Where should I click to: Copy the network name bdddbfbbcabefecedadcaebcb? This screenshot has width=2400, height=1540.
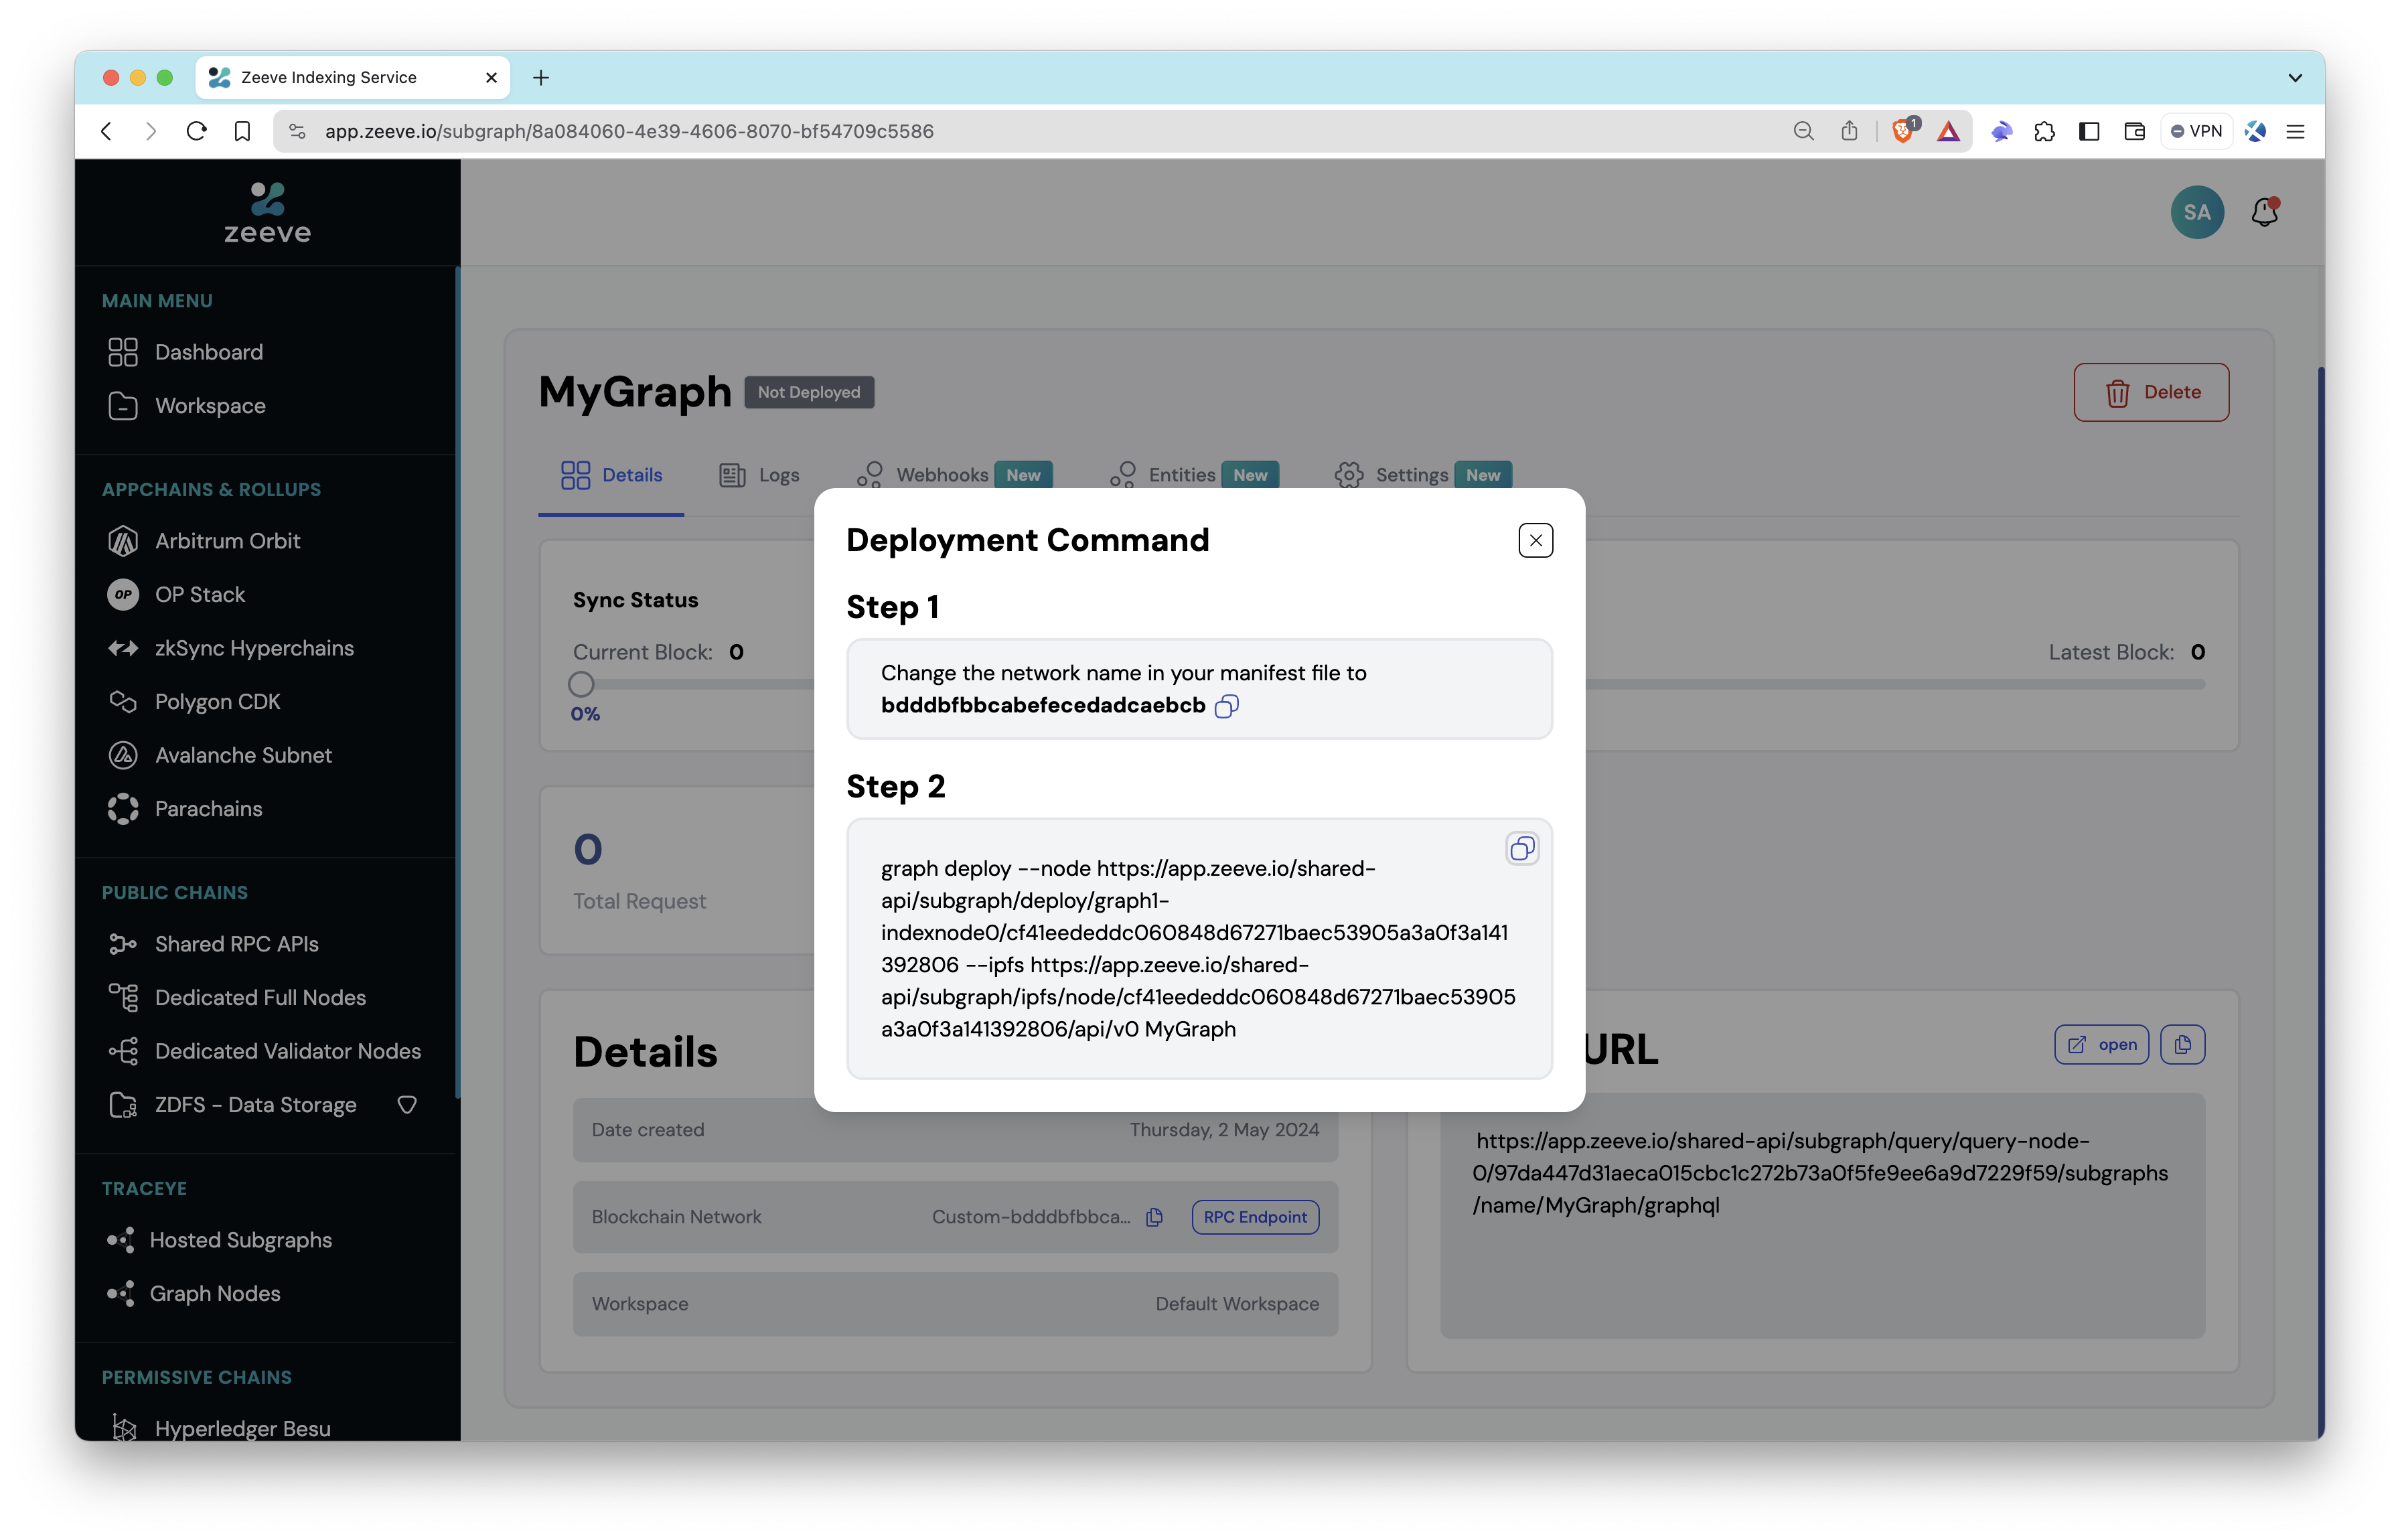coord(1226,706)
